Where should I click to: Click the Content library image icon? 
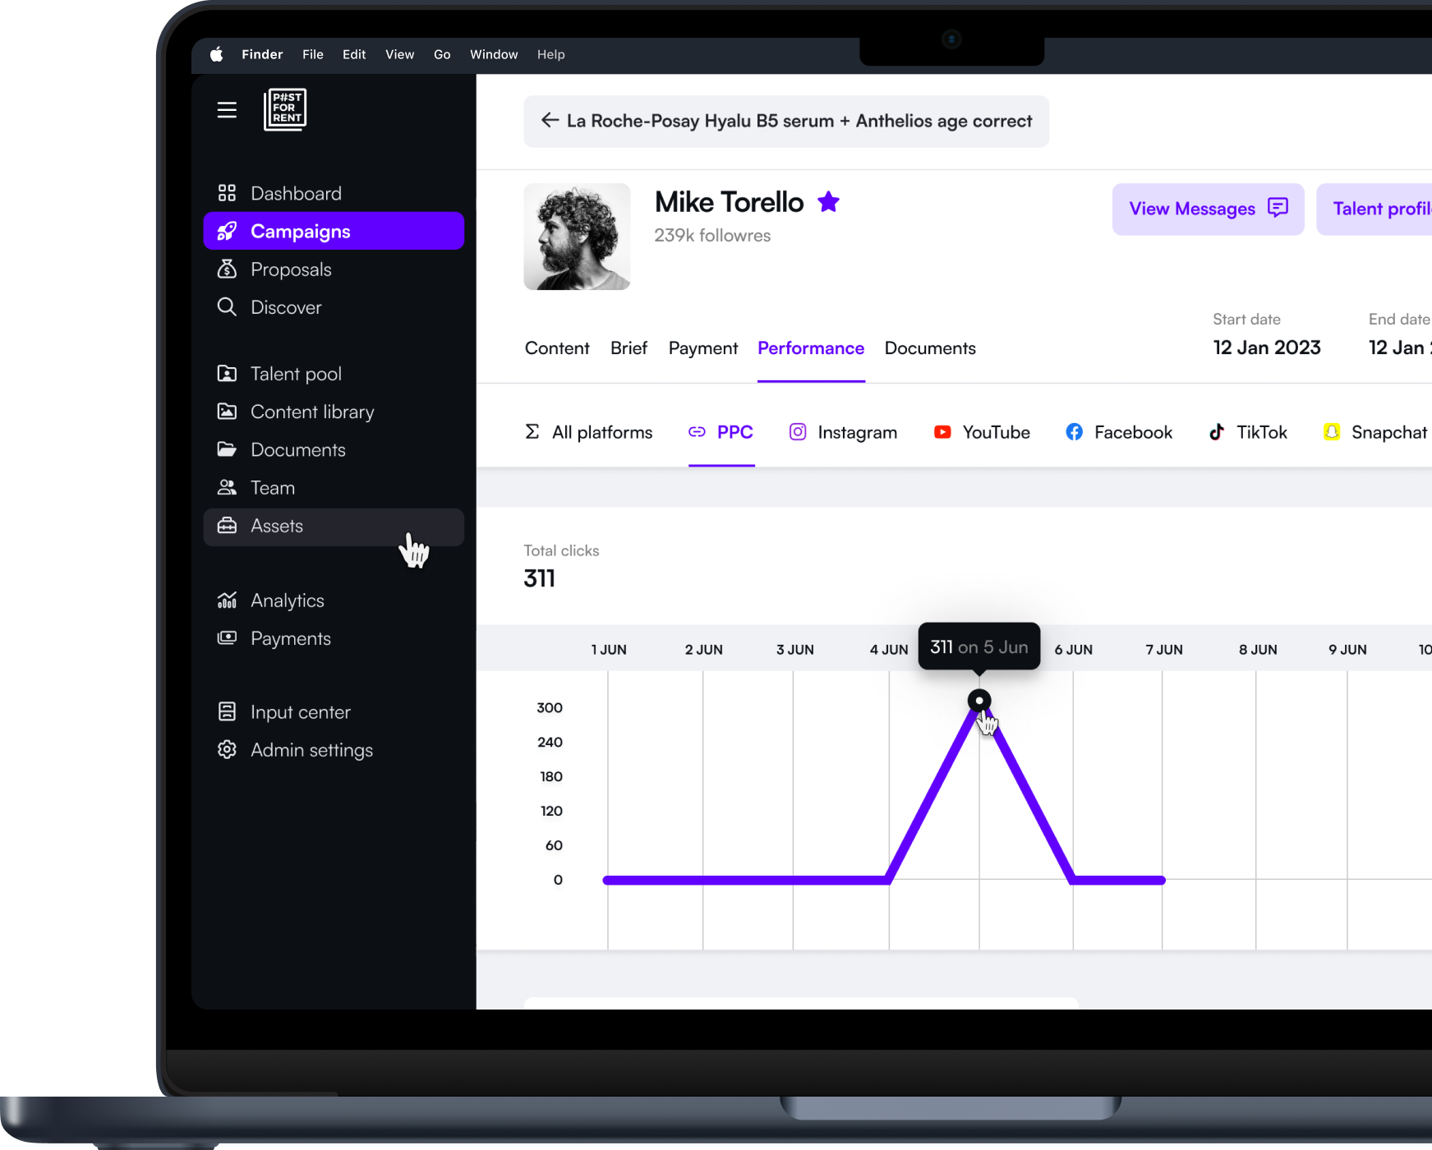pyautogui.click(x=227, y=412)
